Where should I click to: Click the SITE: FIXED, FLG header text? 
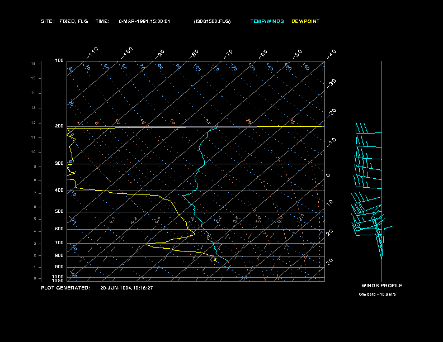click(64, 21)
